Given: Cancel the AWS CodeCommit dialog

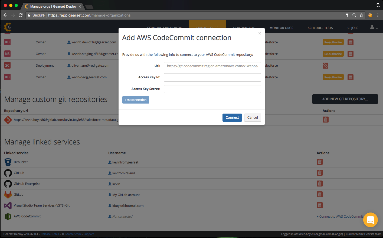Looking at the screenshot, I should pos(253,118).
